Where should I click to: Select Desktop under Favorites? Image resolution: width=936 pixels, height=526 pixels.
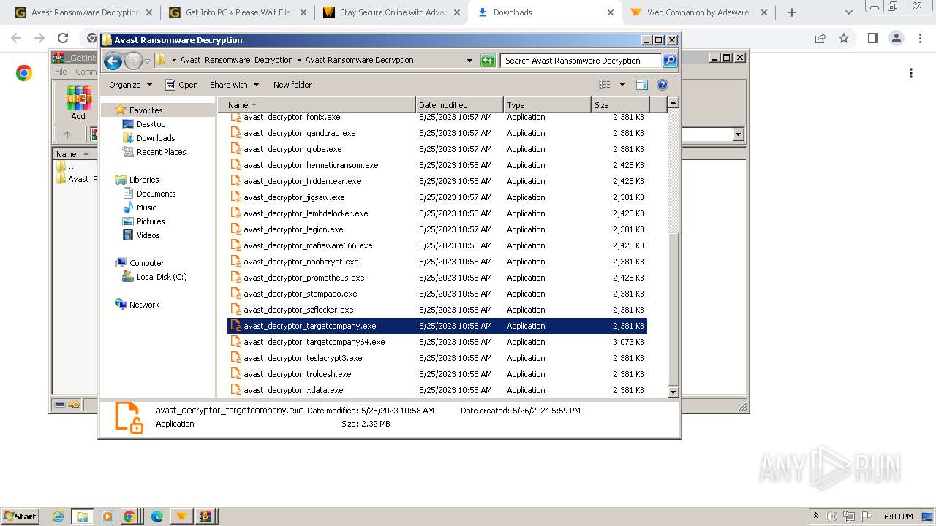point(151,124)
